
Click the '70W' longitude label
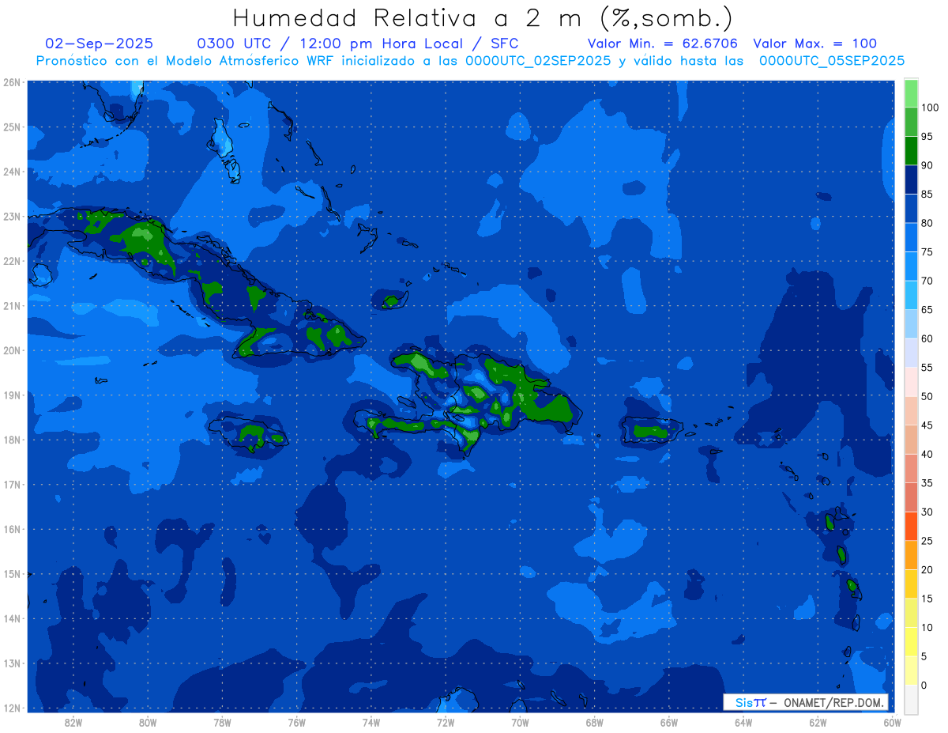tap(520, 722)
